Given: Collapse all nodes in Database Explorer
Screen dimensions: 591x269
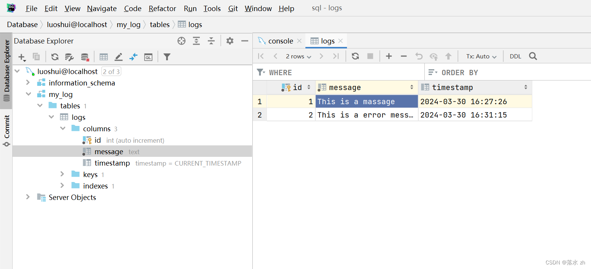Looking at the screenshot, I should click(211, 41).
